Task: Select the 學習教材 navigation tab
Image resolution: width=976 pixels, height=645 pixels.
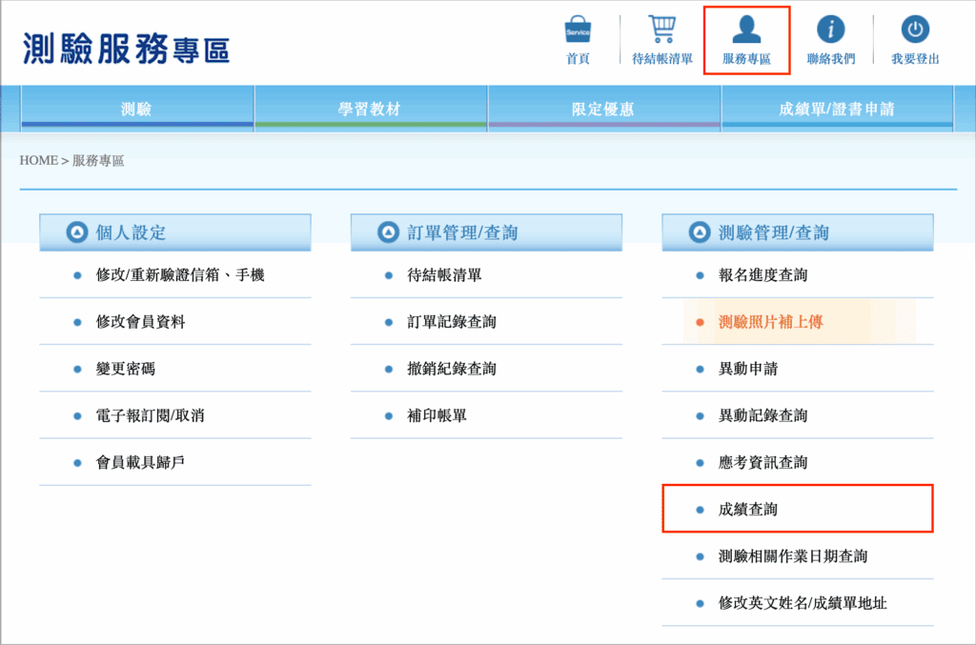Action: (x=370, y=109)
